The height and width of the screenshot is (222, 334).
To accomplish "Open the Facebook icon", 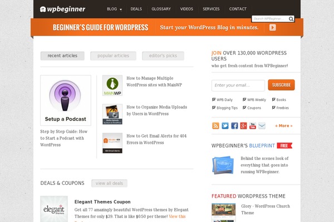I will (x=234, y=125).
